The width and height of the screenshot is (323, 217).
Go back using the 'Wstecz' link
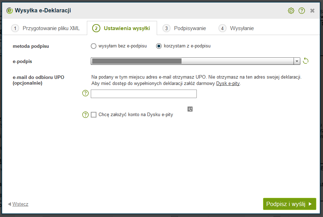pos(20,204)
